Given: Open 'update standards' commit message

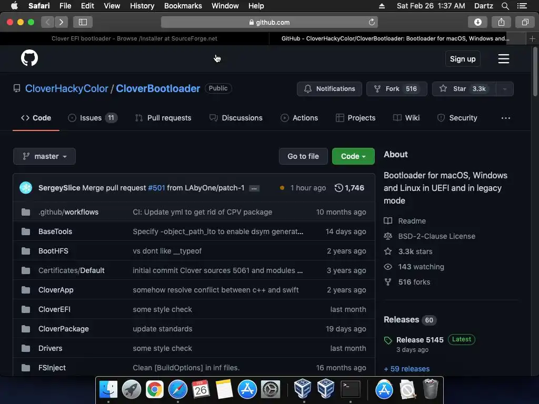Looking at the screenshot, I should [163, 329].
